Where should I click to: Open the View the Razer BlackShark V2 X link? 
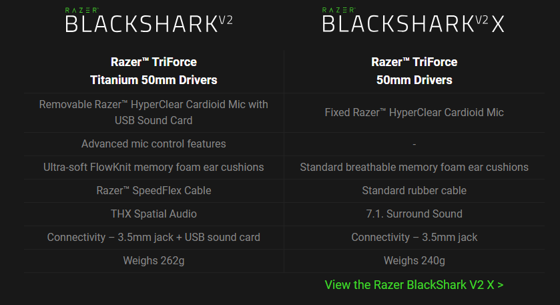pos(414,284)
